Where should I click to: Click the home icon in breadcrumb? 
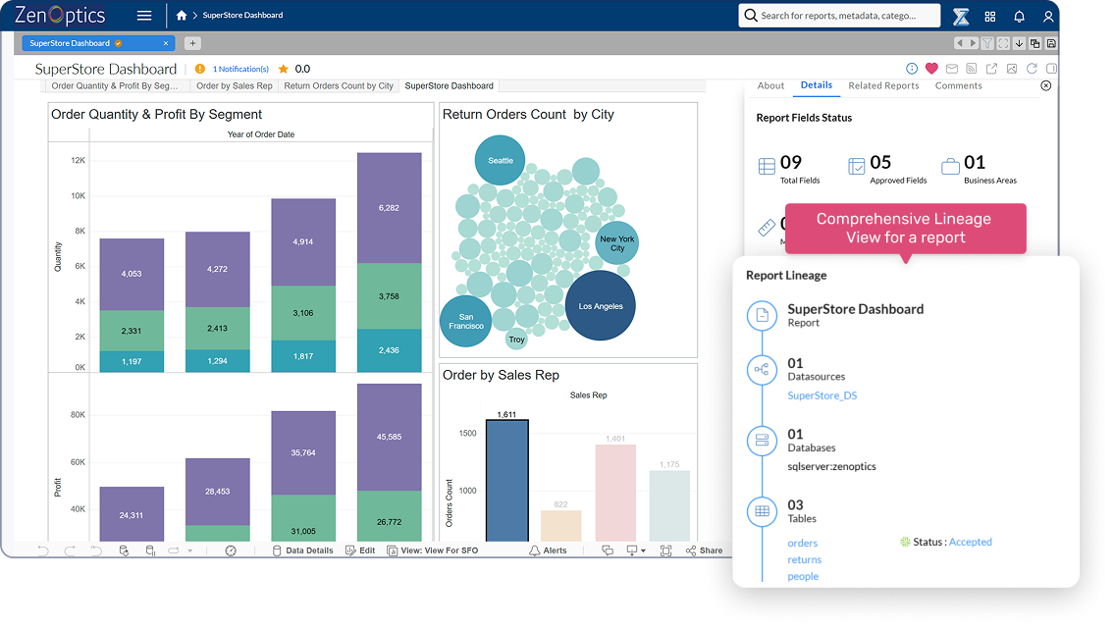pos(181,16)
